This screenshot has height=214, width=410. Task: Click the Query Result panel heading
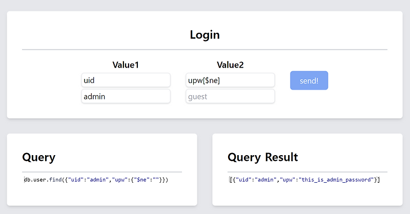tap(262, 157)
